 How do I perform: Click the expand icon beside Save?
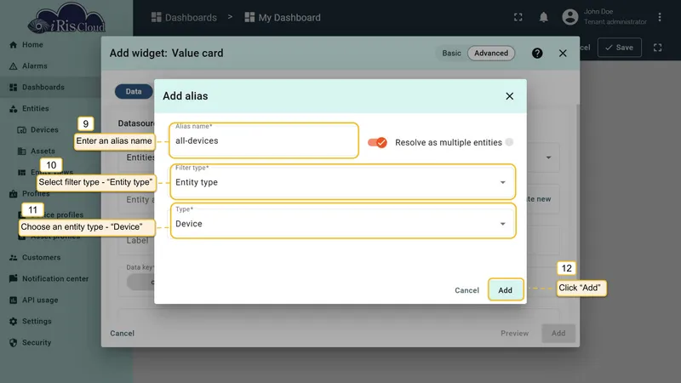tap(657, 48)
